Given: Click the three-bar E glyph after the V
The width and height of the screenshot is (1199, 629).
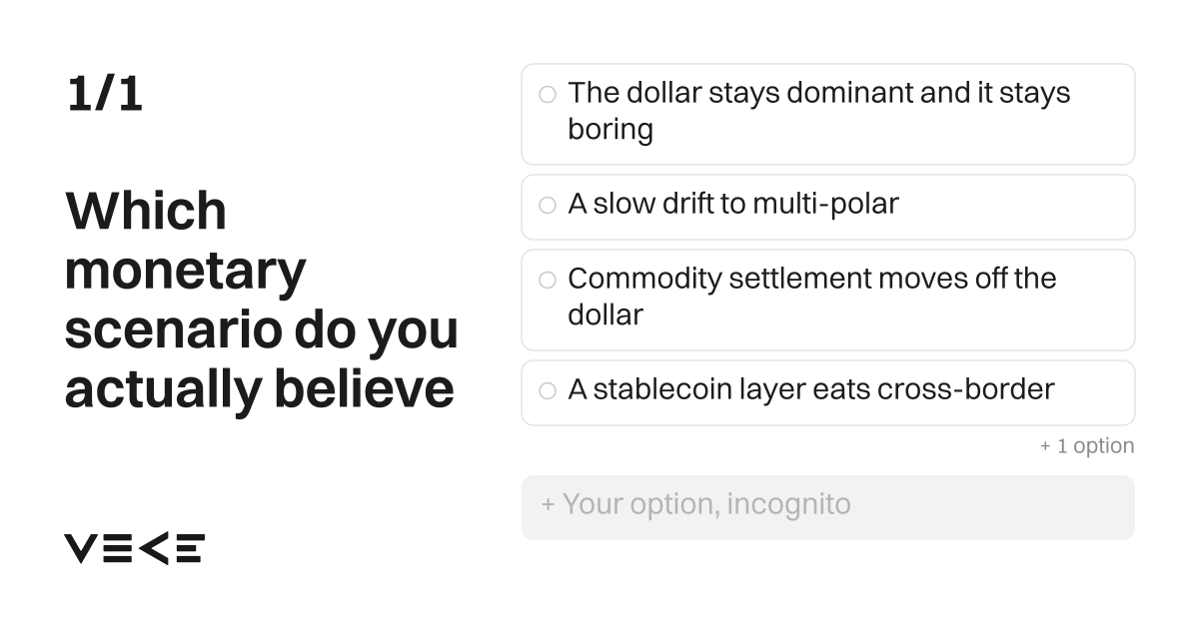Looking at the screenshot, I should point(116,548).
